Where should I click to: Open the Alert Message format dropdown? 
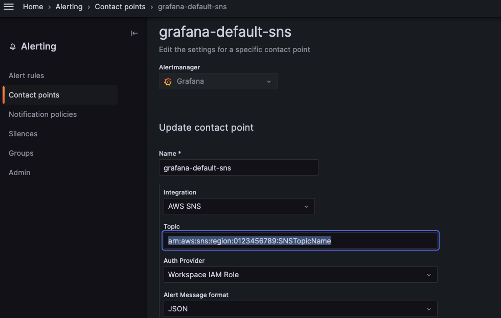coord(300,308)
